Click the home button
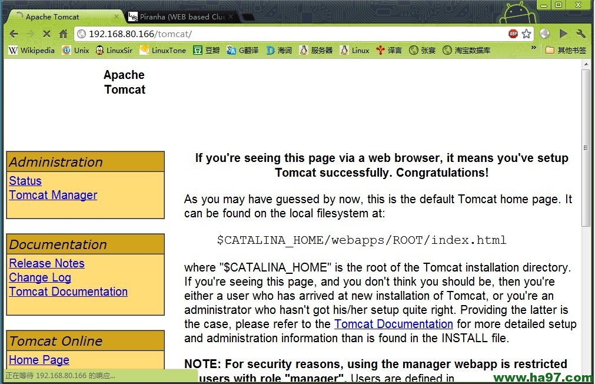 [63, 34]
